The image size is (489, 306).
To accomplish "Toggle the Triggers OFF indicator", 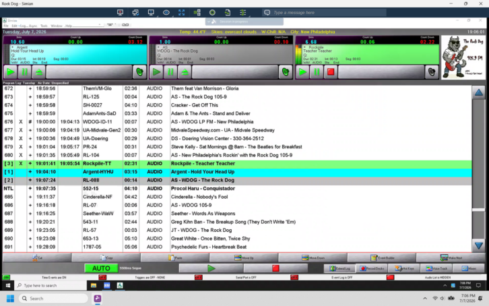I will (102, 277).
